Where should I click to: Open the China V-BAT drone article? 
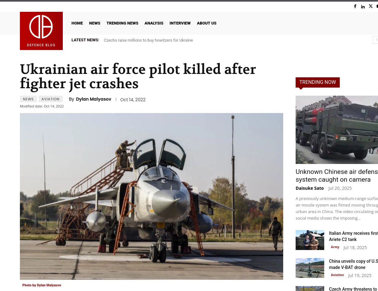353,264
